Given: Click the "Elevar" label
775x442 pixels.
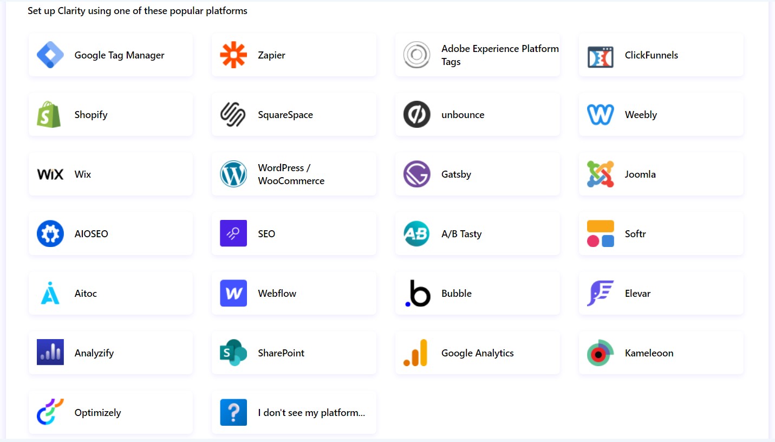Looking at the screenshot, I should tap(637, 294).
